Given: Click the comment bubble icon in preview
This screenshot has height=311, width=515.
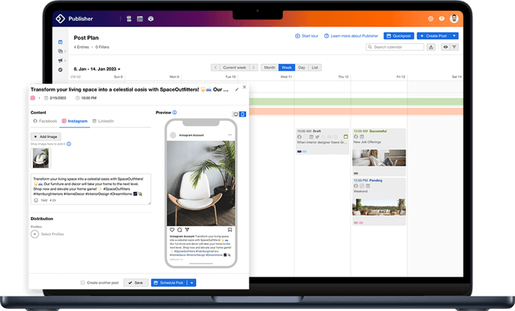Looking at the screenshot, I should point(179,230).
